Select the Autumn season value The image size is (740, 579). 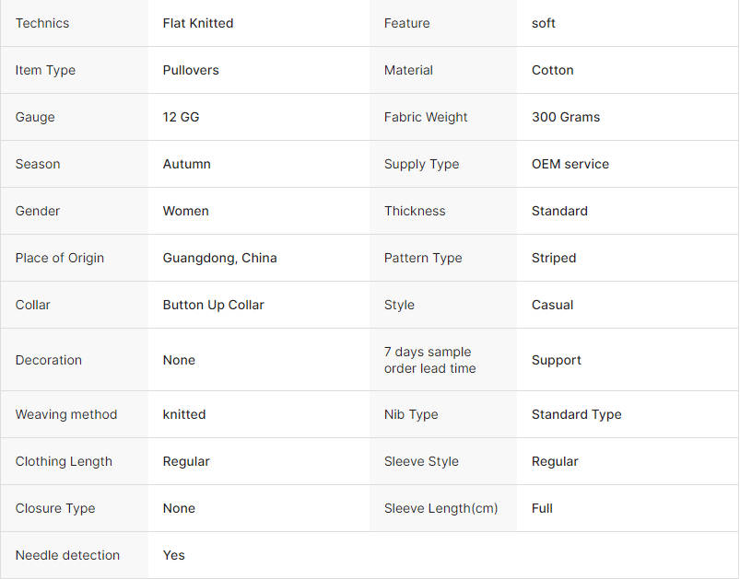tap(186, 164)
